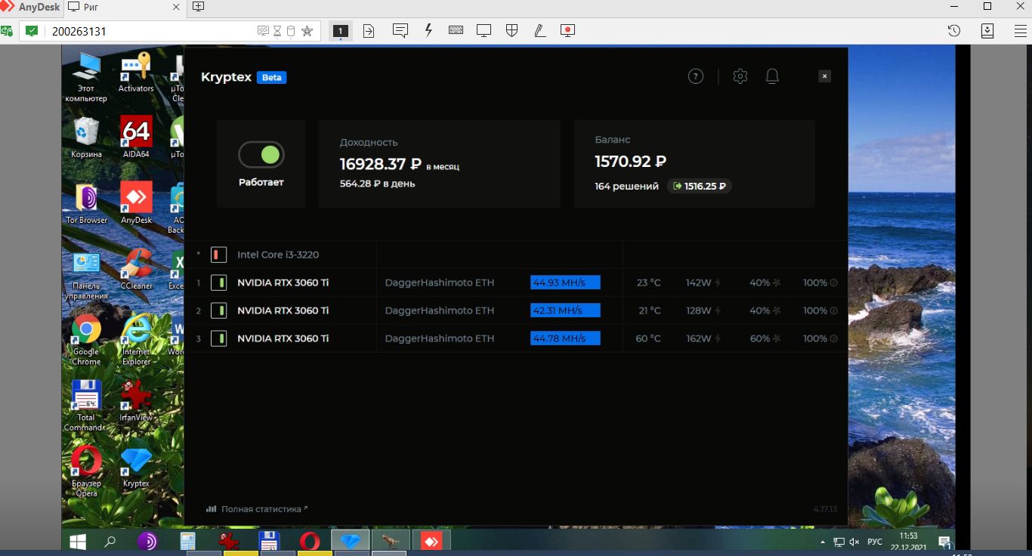Open CCleaner desktop icon
1032x556 pixels.
coord(136,269)
